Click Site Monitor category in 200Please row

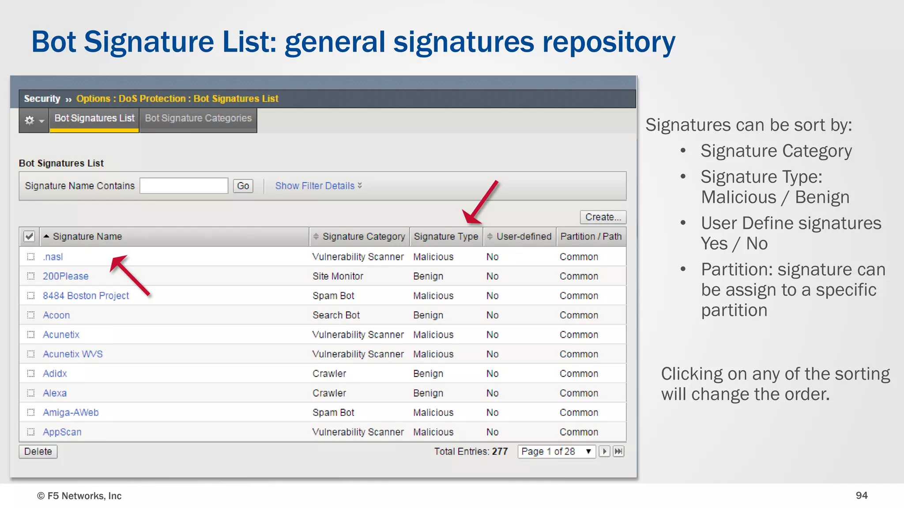pos(338,276)
